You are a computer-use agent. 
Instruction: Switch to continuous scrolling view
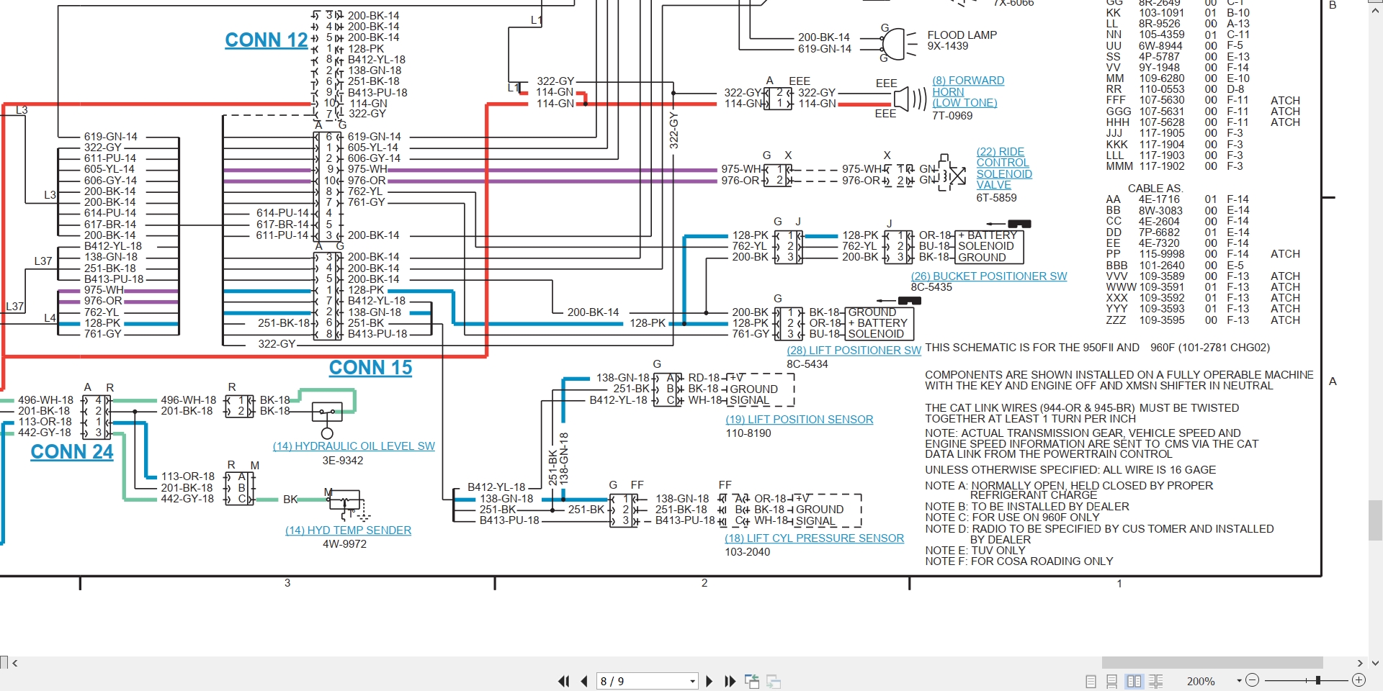(x=1111, y=681)
